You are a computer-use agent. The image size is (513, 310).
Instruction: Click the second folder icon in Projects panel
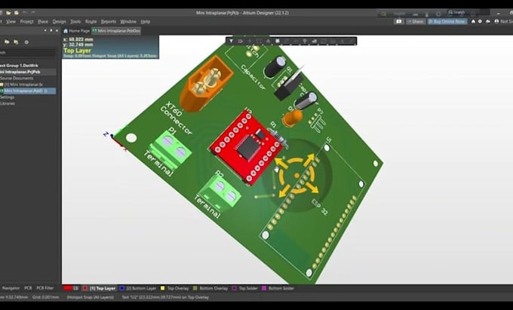tap(16, 41)
